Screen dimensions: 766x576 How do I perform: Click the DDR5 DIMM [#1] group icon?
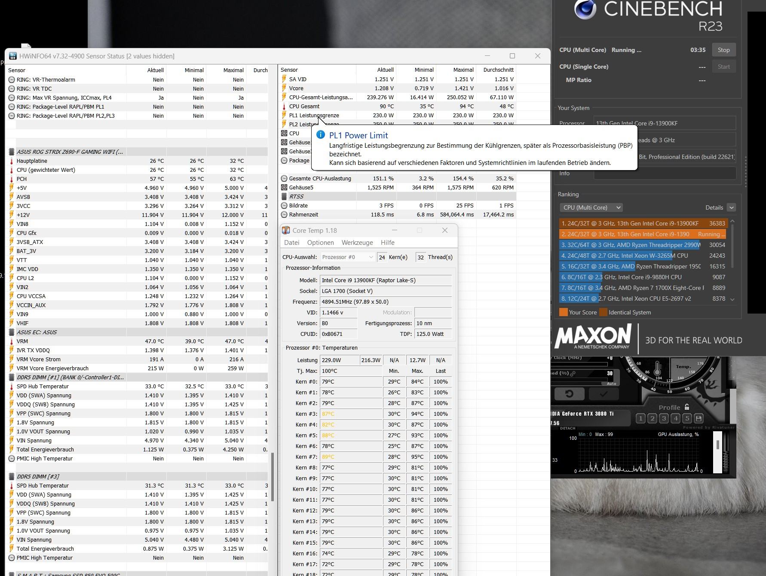pyautogui.click(x=12, y=377)
